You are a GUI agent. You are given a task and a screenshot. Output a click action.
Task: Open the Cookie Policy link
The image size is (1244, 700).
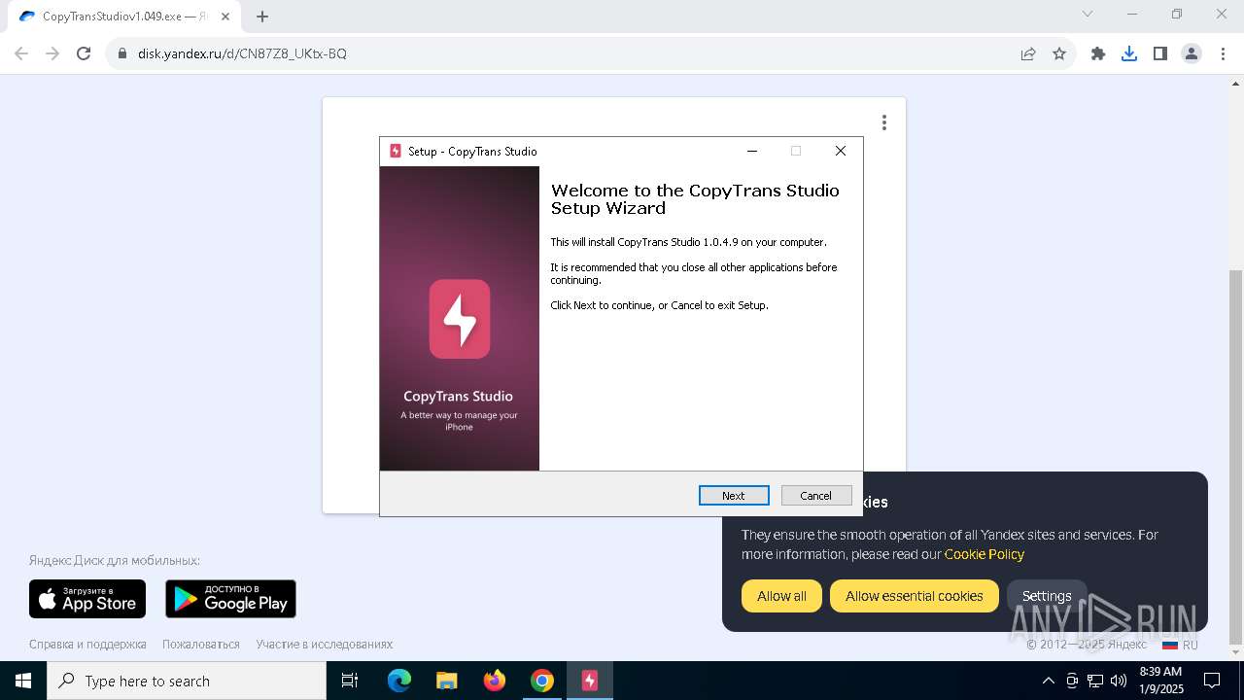point(984,554)
